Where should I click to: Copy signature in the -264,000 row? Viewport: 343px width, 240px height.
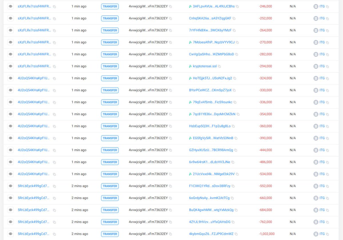pos(54,31)
